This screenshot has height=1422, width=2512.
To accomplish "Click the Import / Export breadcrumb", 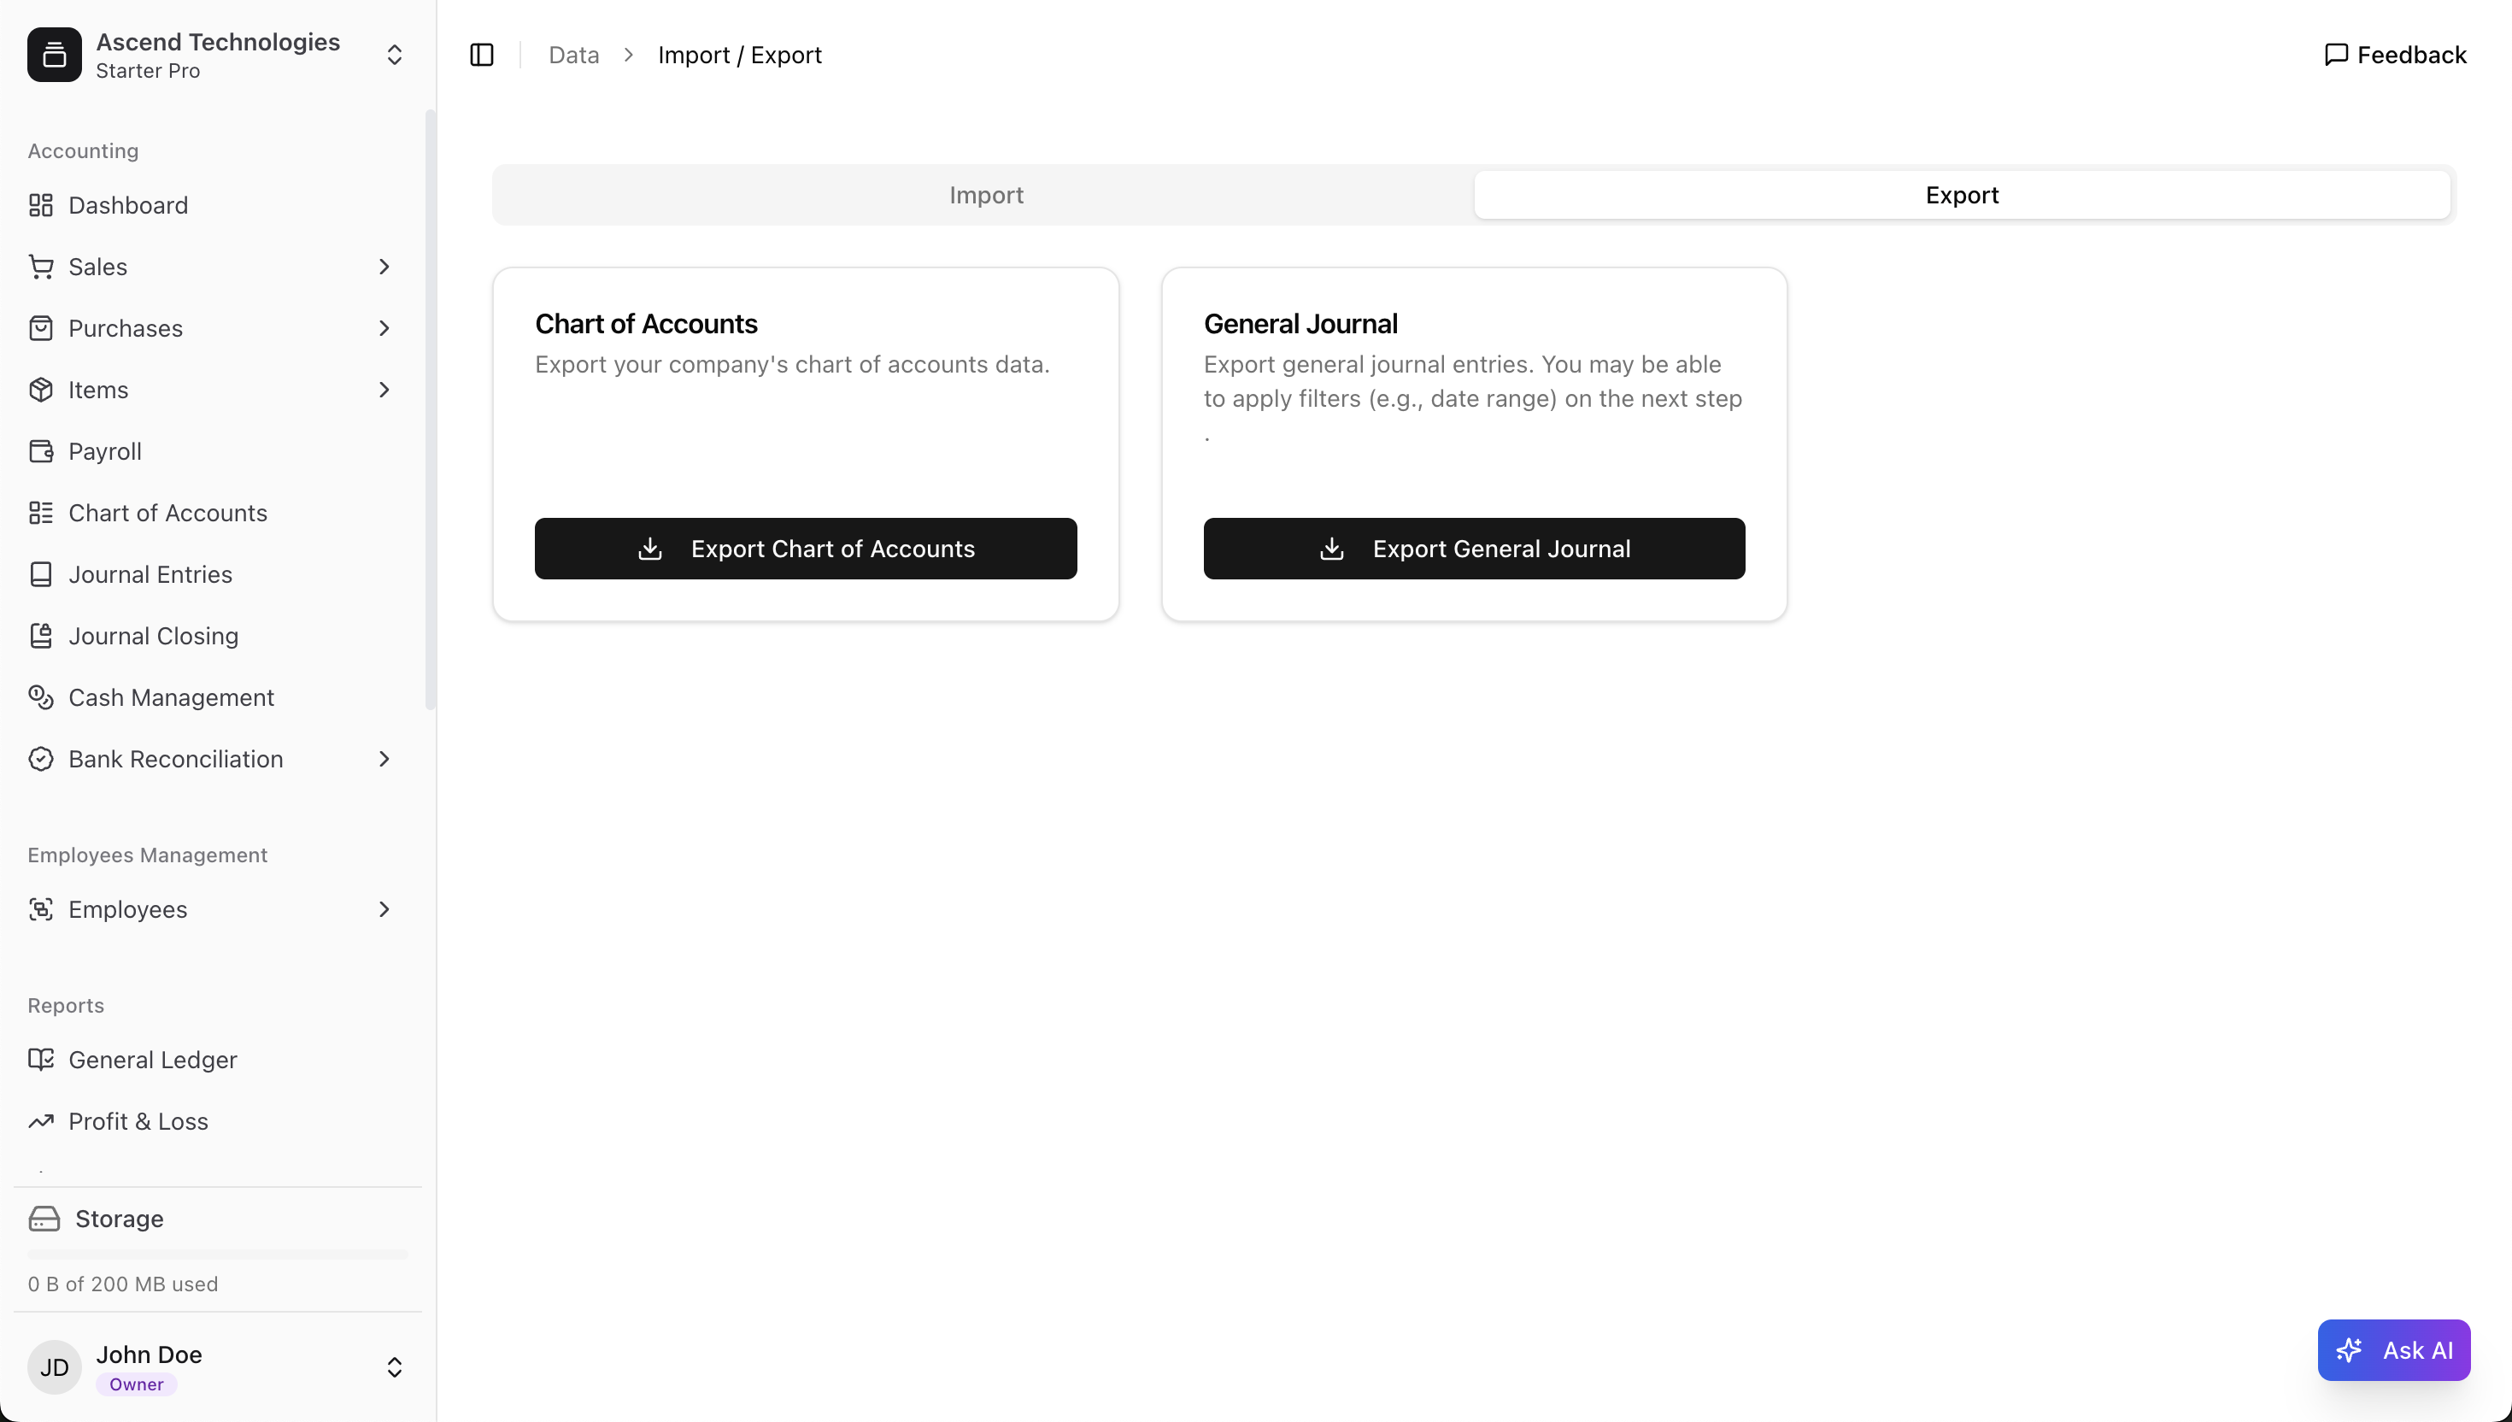I will click(x=739, y=55).
